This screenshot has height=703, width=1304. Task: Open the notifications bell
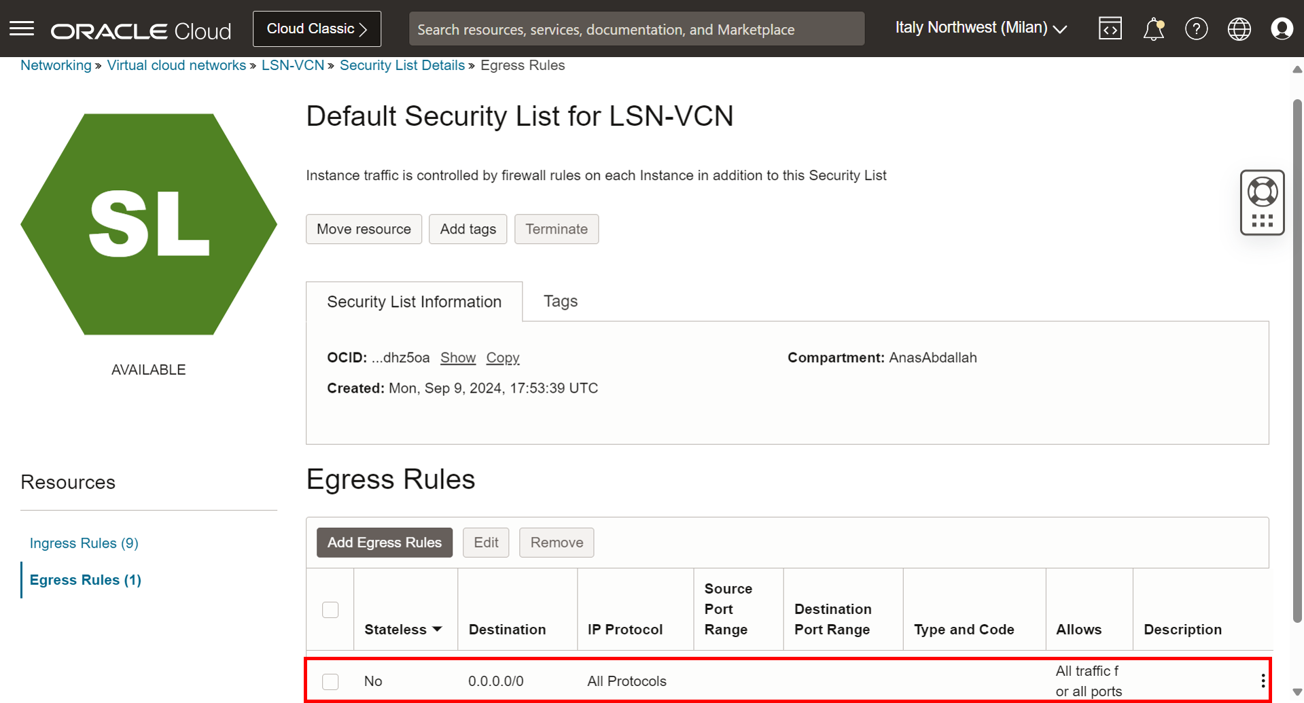click(x=1154, y=29)
